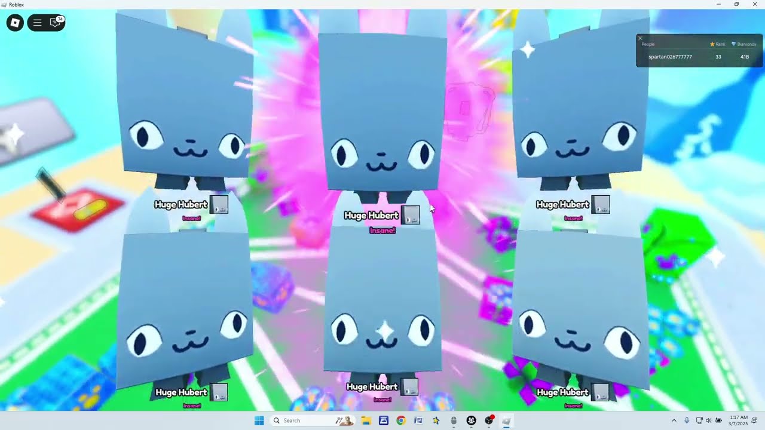The width and height of the screenshot is (765, 430).
Task: Open File Explorer from the taskbar
Action: [x=366, y=420]
